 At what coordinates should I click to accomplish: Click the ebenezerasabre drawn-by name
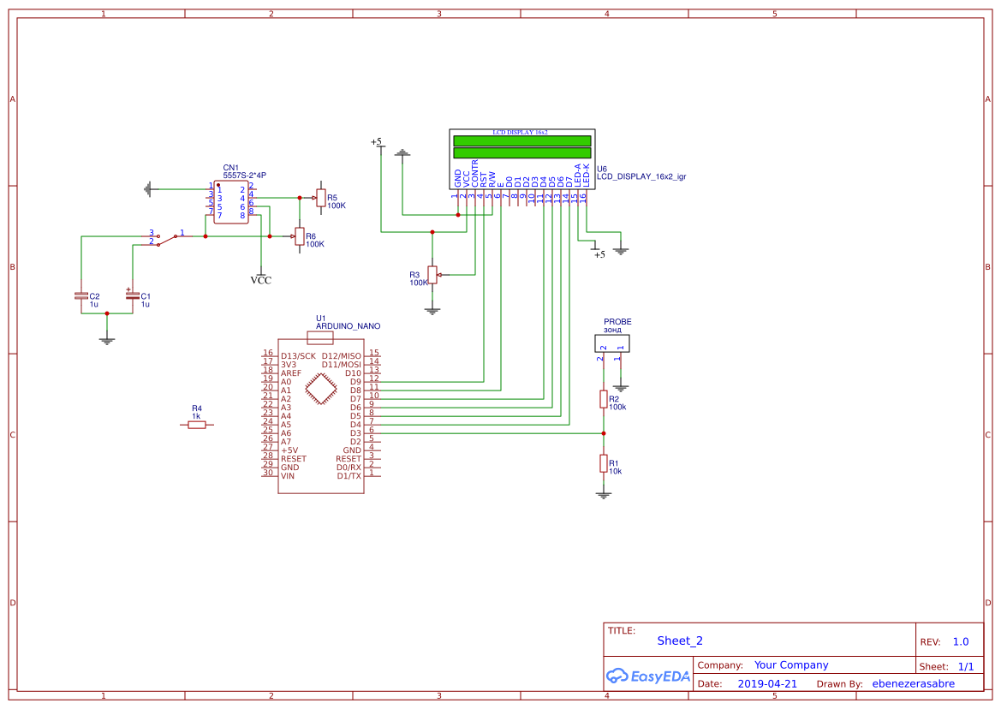tap(914, 683)
